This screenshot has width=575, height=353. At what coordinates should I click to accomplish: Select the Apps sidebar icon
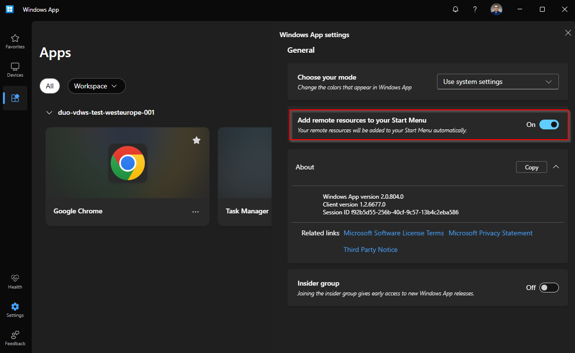[x=15, y=98]
